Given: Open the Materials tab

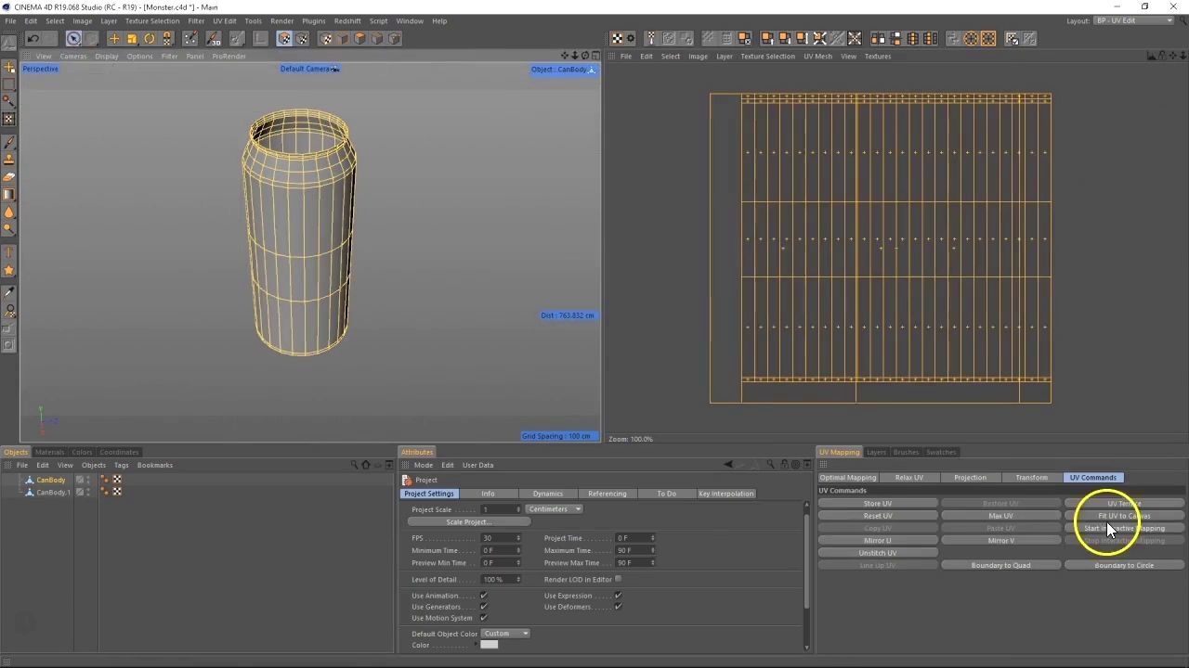Looking at the screenshot, I should point(49,452).
